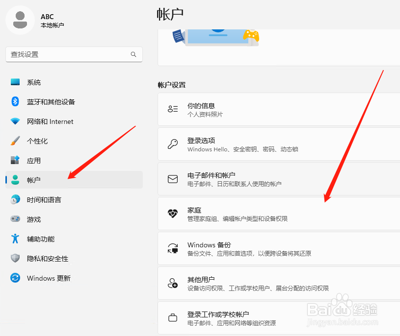Viewport: 400px width, 336px height.
Task: Click the Wi-Fi network icon in sidebar
Action: click(15, 121)
